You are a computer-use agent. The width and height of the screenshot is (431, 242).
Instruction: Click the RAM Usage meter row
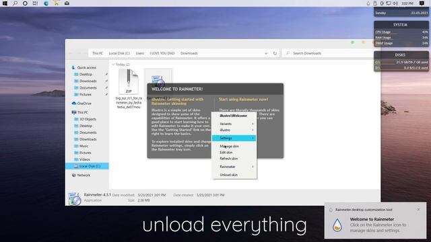(x=401, y=38)
